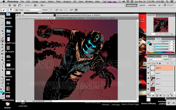The image size is (176, 110).
Task: Select the Type tool
Action: point(3,67)
